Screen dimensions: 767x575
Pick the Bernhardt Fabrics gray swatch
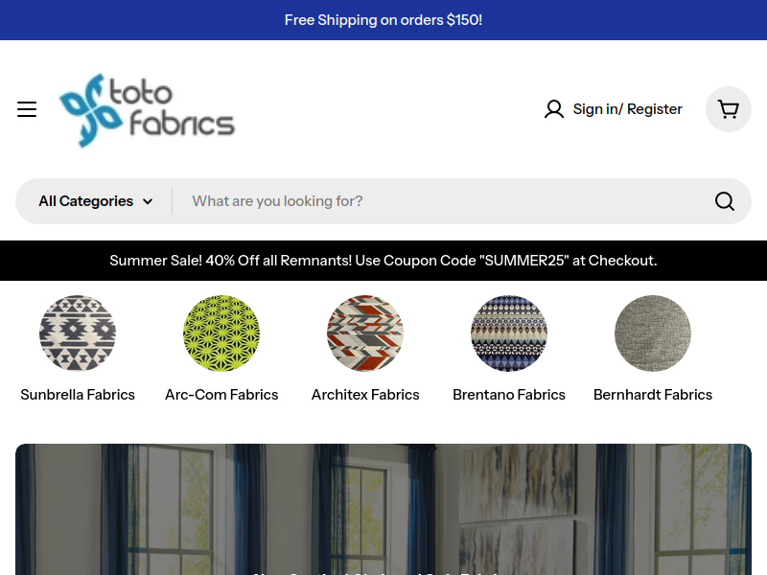coord(653,333)
